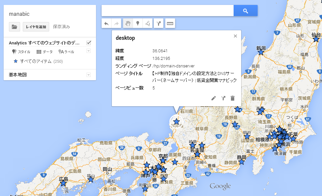Viewport: 322px width, 196px height.
Task: Click the blue search button
Action: 245,11
